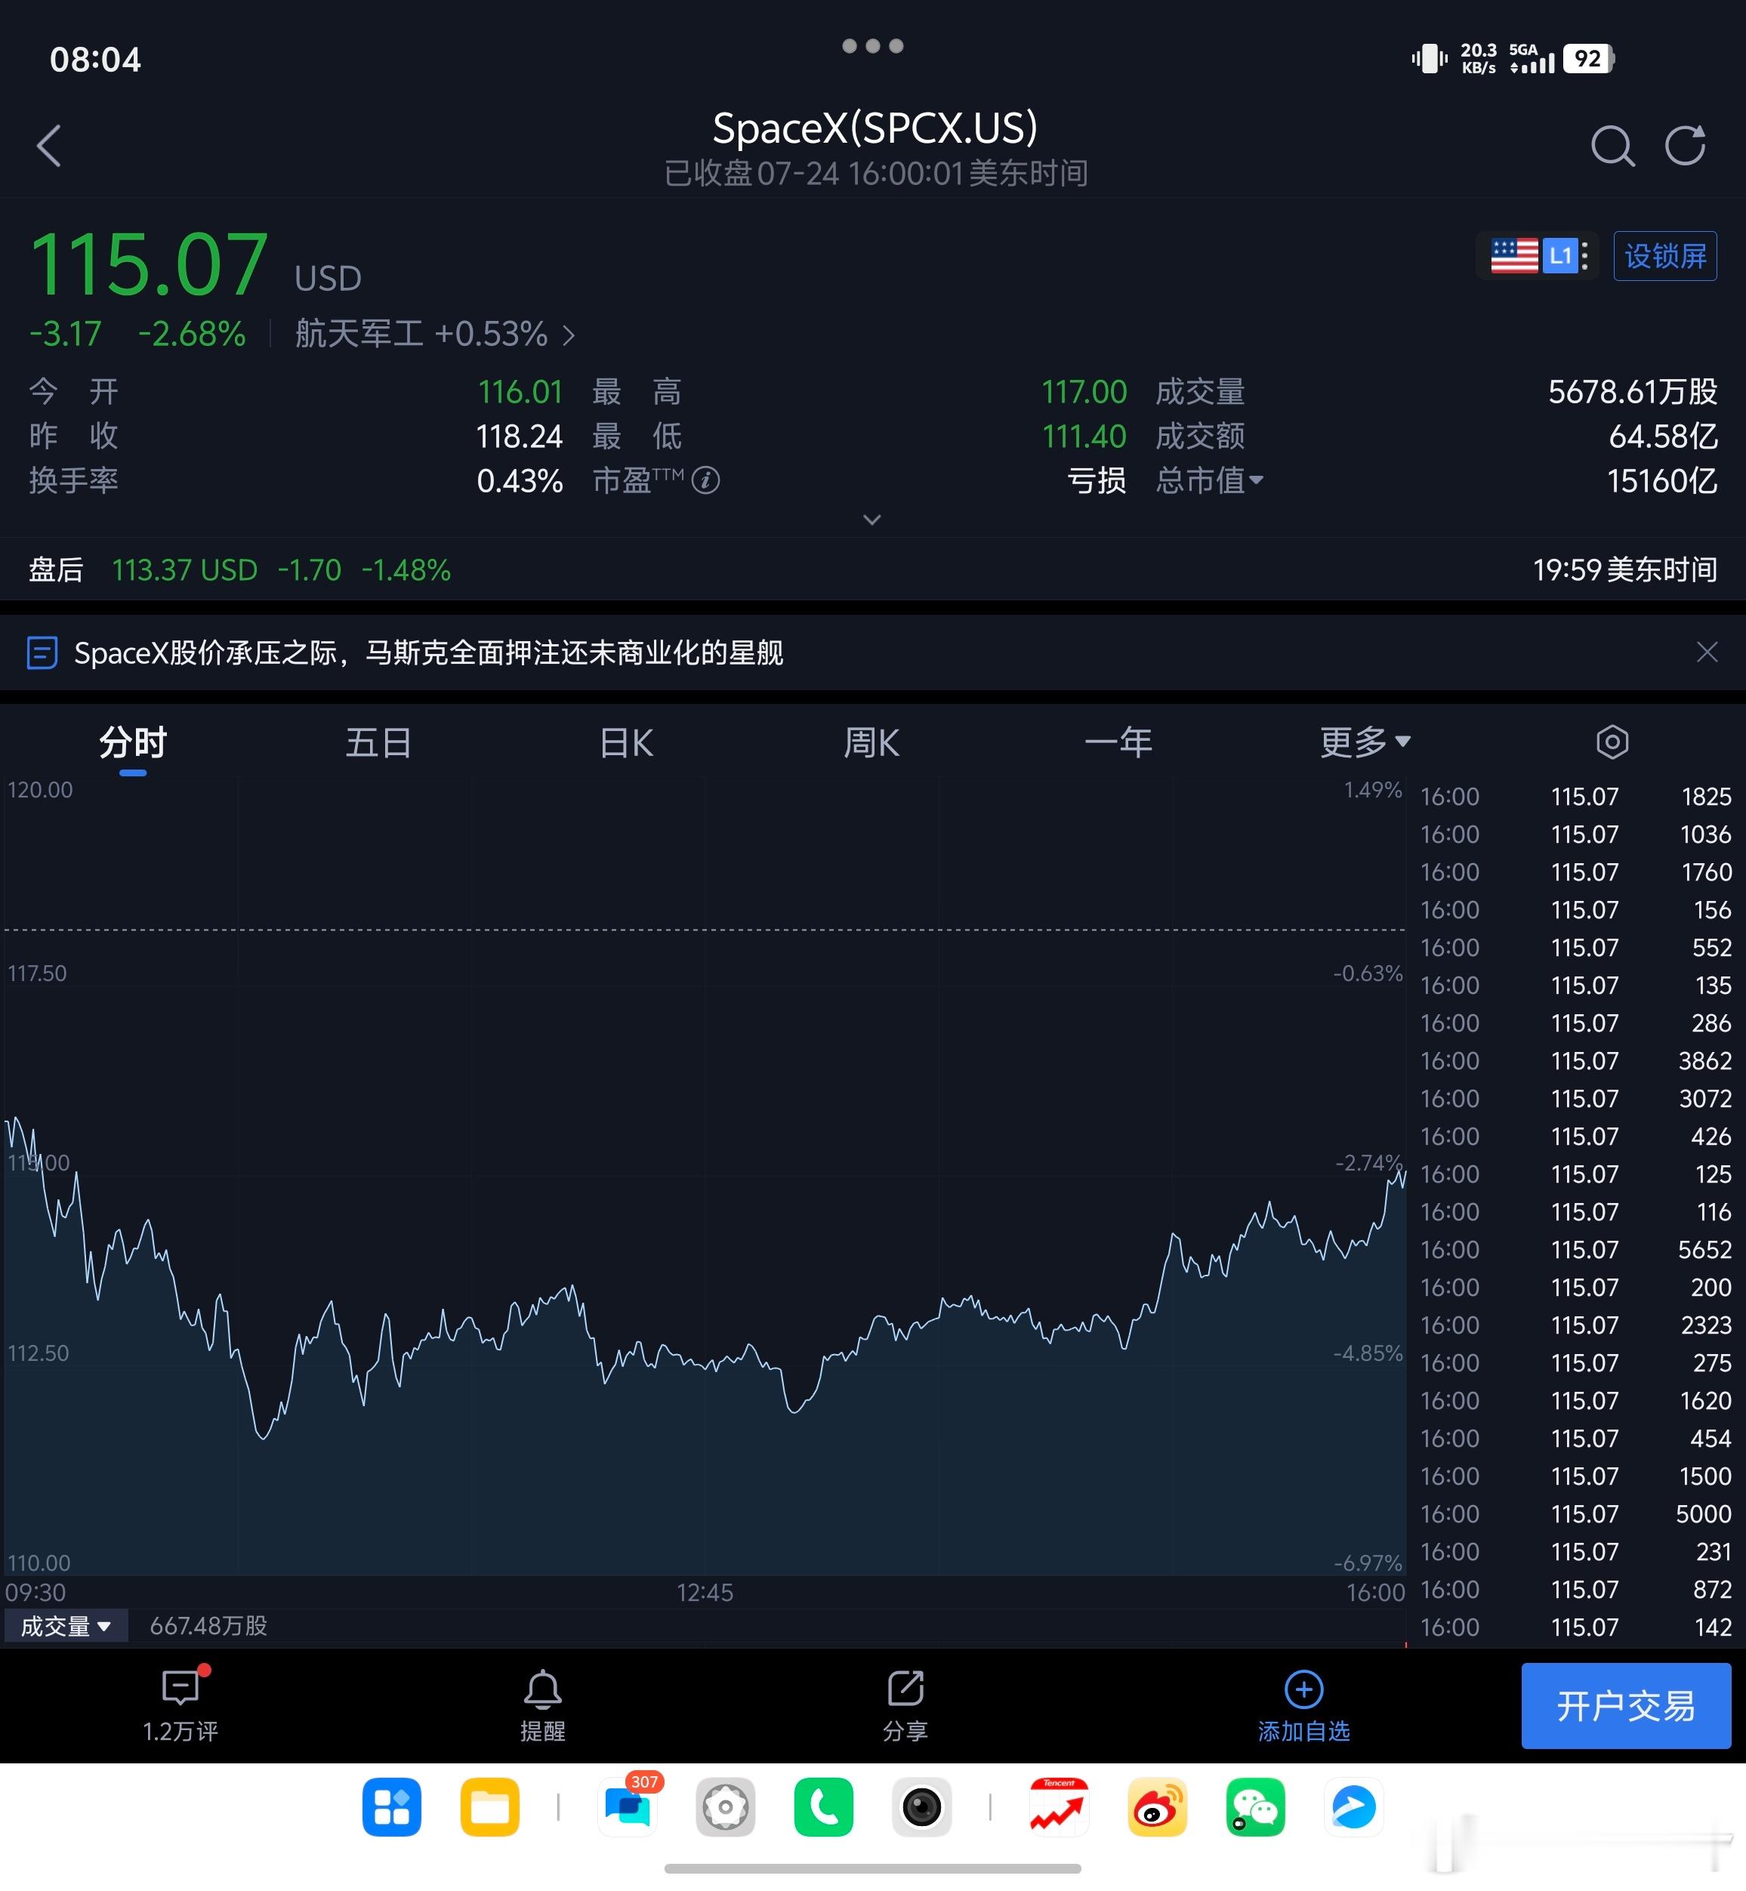This screenshot has height=1891, width=1746.
Task: Tap the 总市值 value 15160亿
Action: point(1662,481)
